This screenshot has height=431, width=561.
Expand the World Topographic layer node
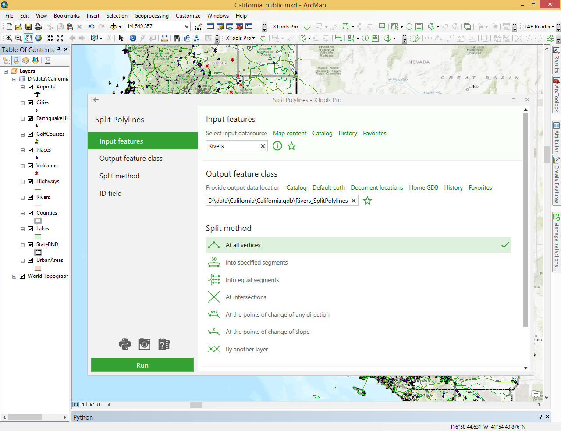tap(14, 276)
